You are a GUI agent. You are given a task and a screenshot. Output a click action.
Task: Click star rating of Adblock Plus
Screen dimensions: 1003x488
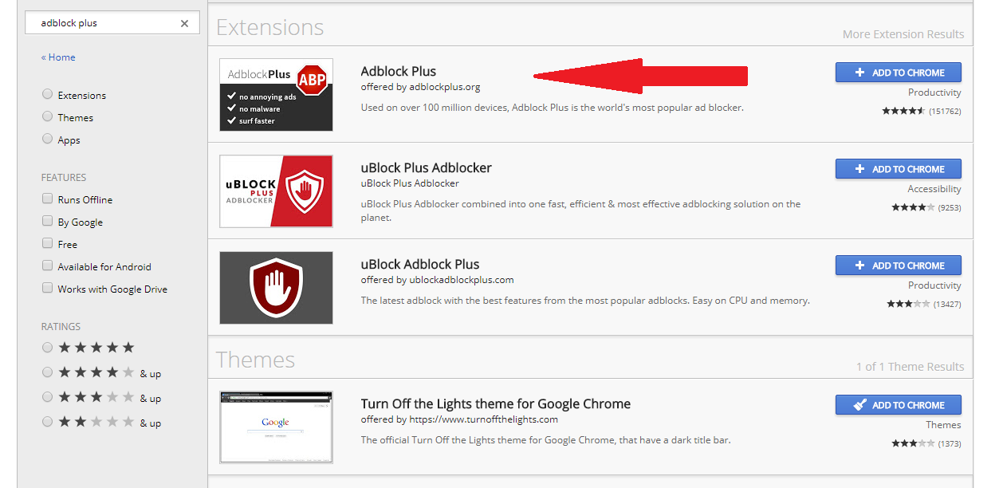pos(903,111)
